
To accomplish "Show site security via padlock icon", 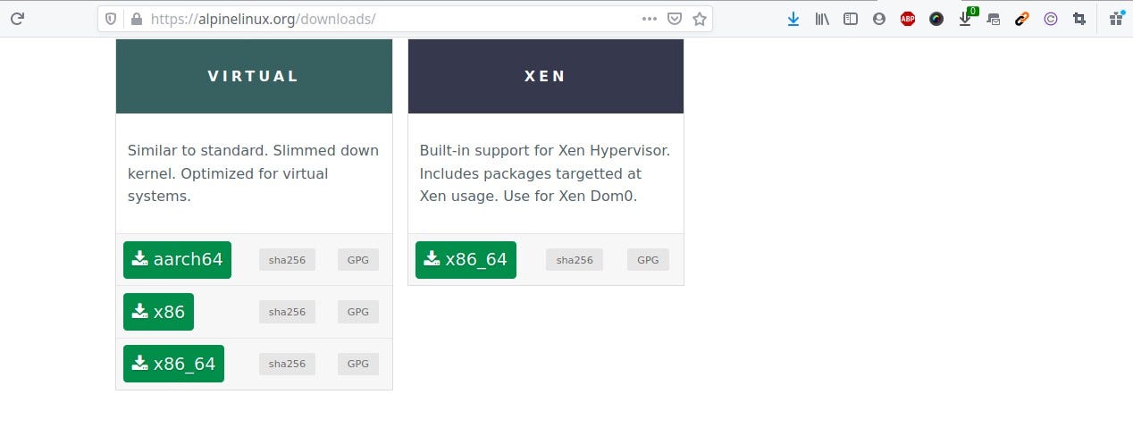I will pyautogui.click(x=136, y=19).
